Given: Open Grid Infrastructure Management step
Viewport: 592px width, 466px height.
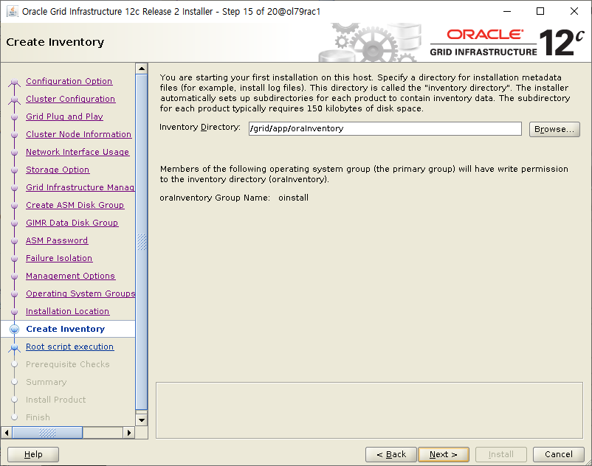Looking at the screenshot, I should tap(80, 187).
